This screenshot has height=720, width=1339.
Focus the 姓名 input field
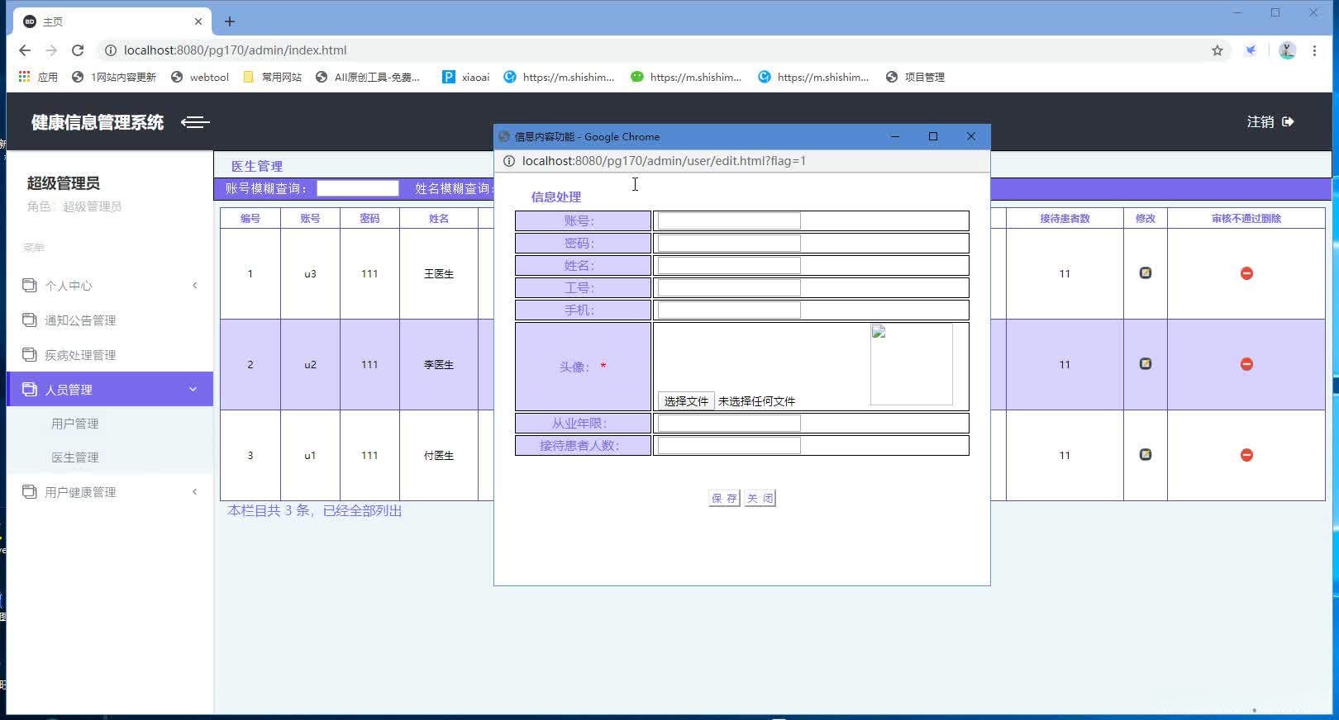coord(729,265)
